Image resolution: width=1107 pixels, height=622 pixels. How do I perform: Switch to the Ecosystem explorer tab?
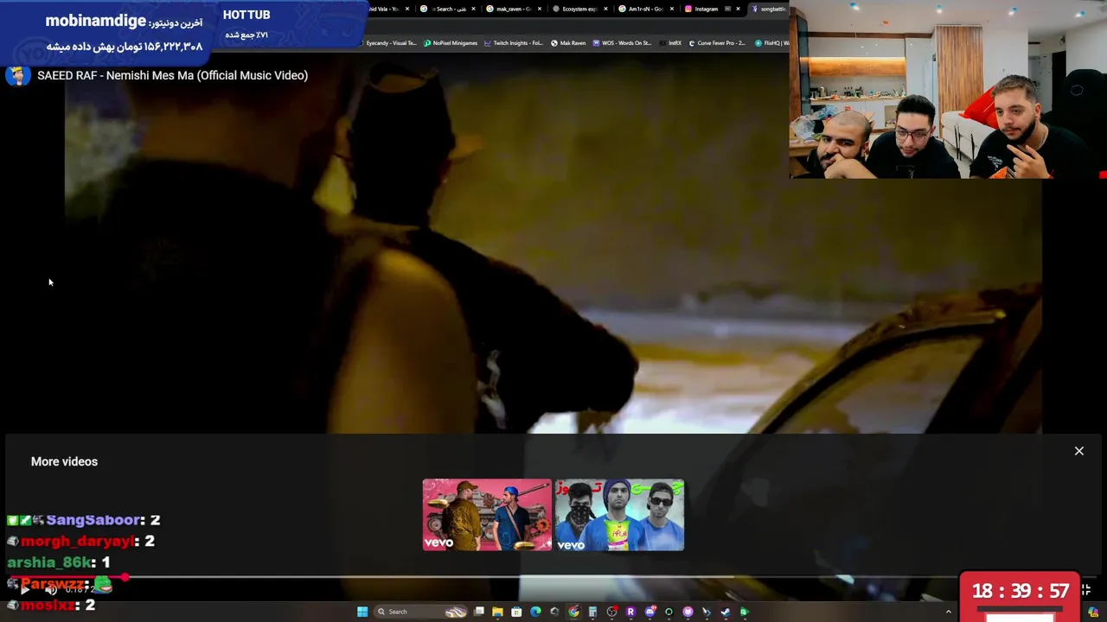tap(582, 9)
